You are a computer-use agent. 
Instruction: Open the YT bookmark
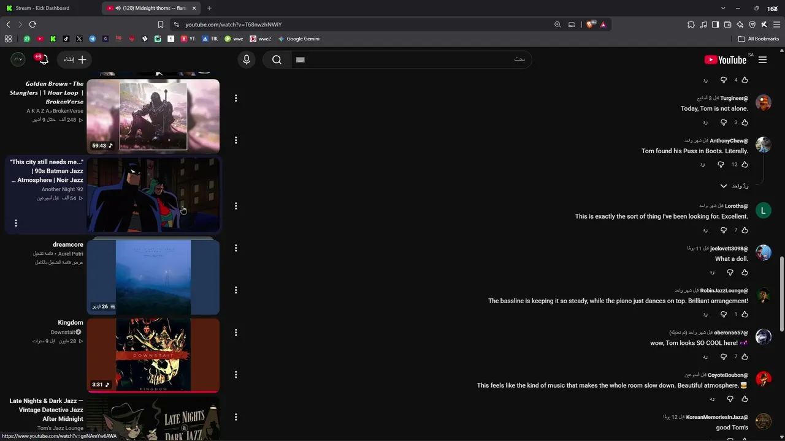coord(188,39)
